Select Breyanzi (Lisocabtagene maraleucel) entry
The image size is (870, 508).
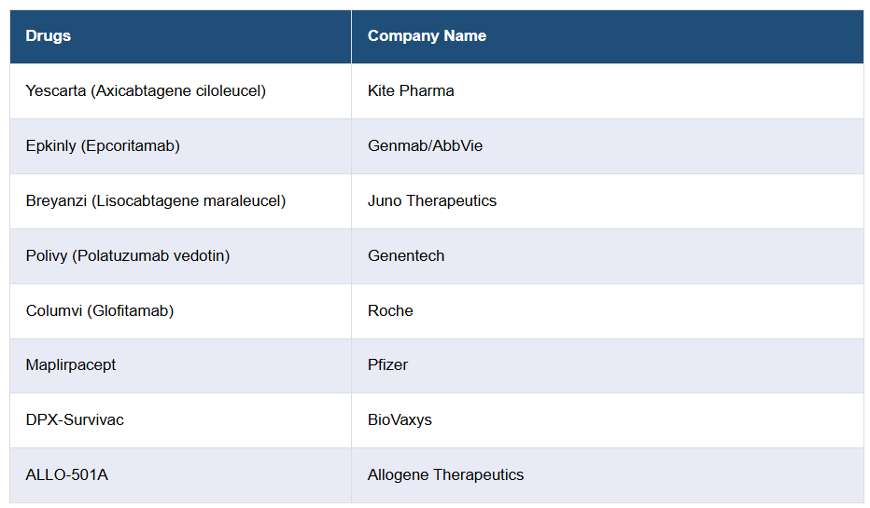pyautogui.click(x=156, y=201)
